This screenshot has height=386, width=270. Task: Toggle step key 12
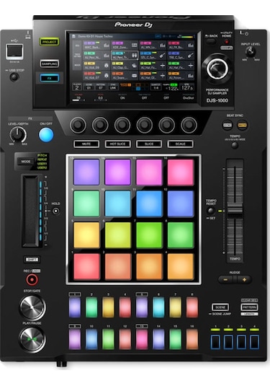(x=125, y=339)
